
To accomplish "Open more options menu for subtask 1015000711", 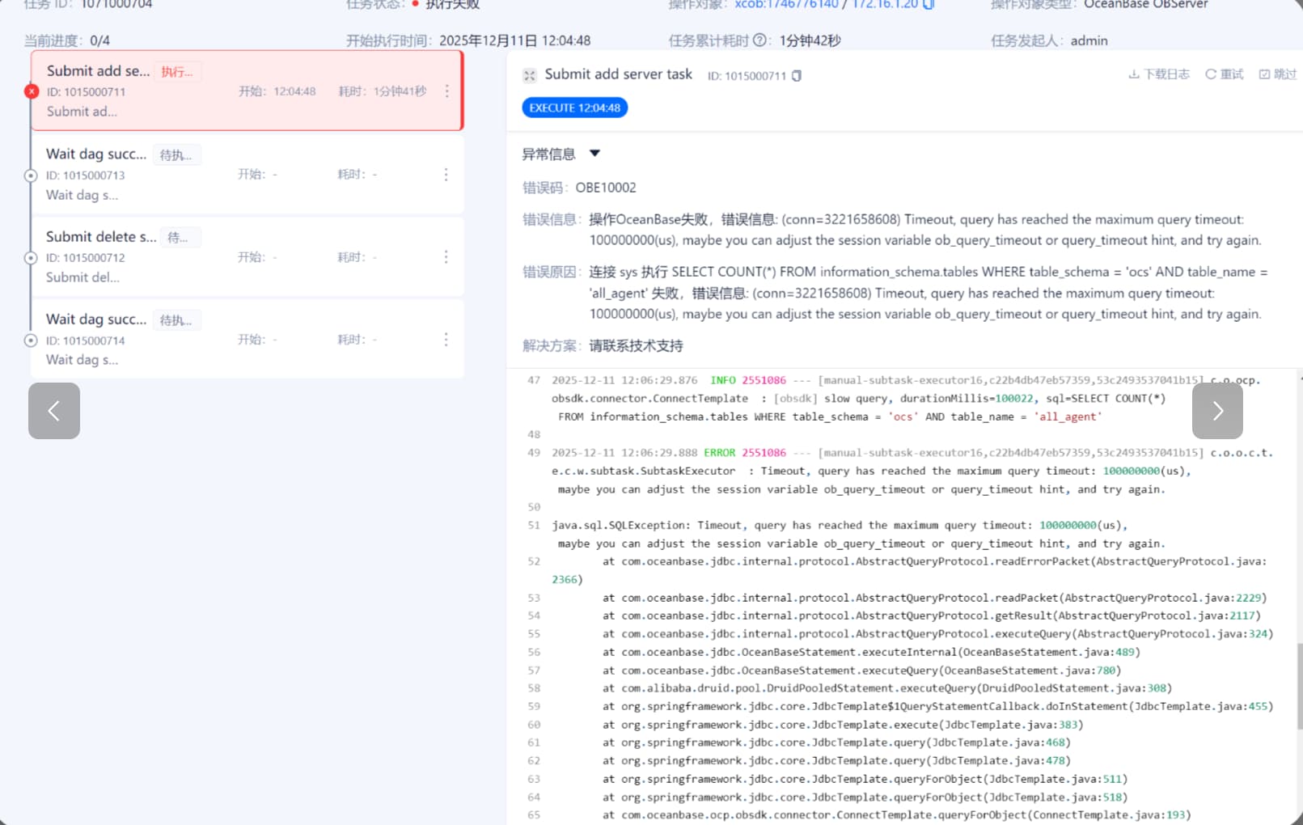I will [446, 91].
